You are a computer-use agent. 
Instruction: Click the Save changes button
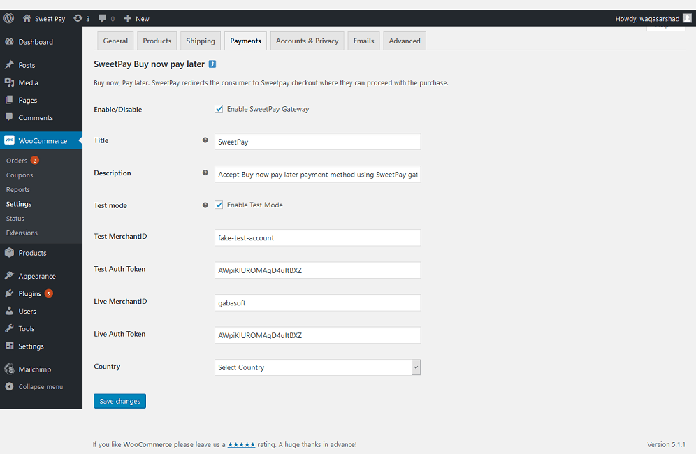(x=120, y=401)
